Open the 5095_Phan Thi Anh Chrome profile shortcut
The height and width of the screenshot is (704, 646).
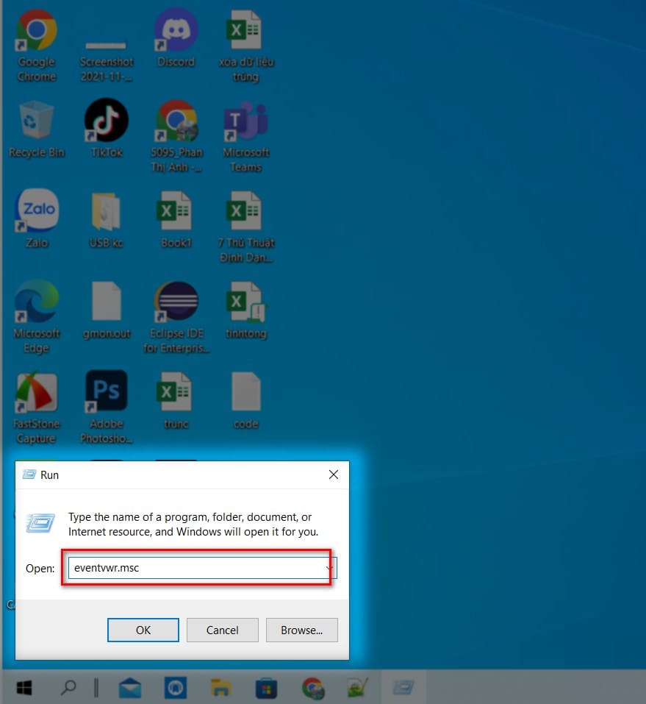pos(176,137)
